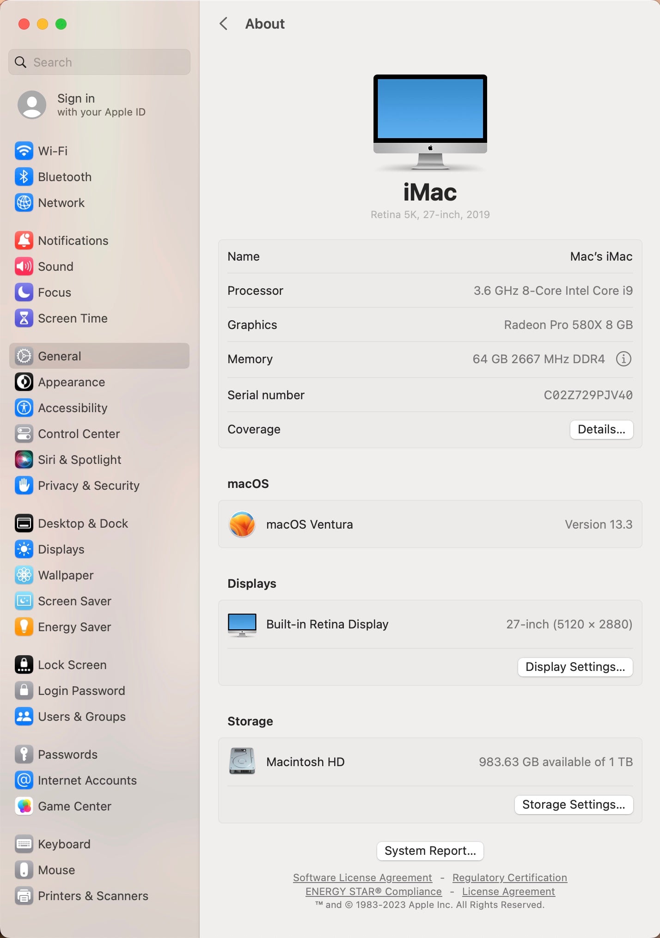This screenshot has height=938, width=660.
Task: Open Regulatory Certification link
Action: pyautogui.click(x=510, y=877)
